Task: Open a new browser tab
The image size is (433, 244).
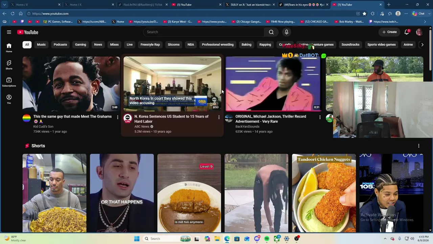Action: tap(389, 5)
